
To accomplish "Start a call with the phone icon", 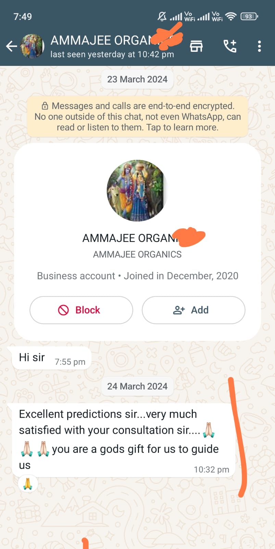I will pyautogui.click(x=230, y=46).
